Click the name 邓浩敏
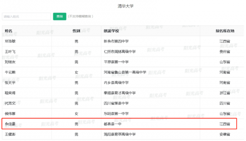Image resolution: width=246 pixels, height=141 pixels. (10, 41)
